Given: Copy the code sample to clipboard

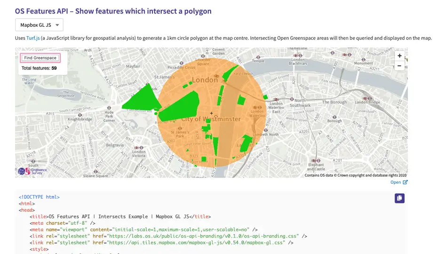Looking at the screenshot, I should (x=399, y=198).
